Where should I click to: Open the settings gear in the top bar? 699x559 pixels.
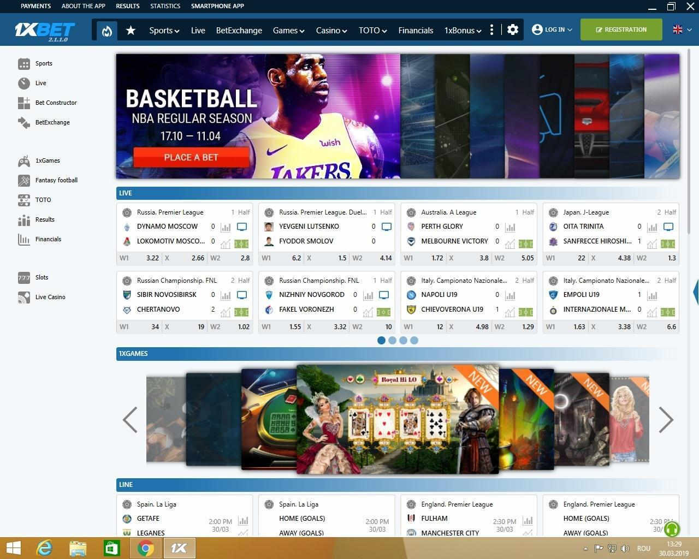(x=512, y=29)
